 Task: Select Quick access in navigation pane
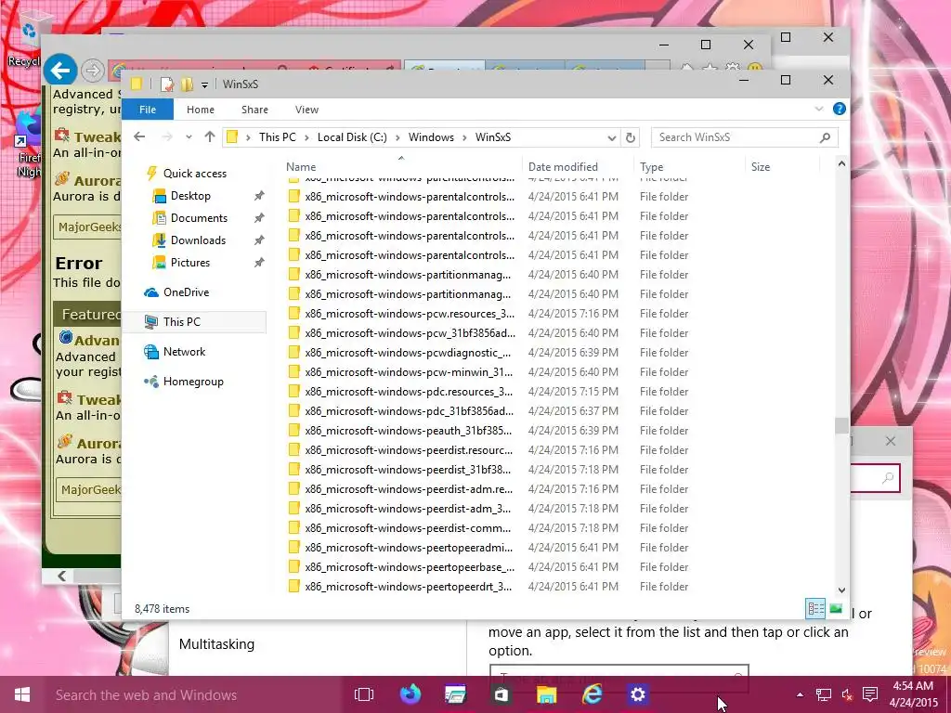point(194,174)
